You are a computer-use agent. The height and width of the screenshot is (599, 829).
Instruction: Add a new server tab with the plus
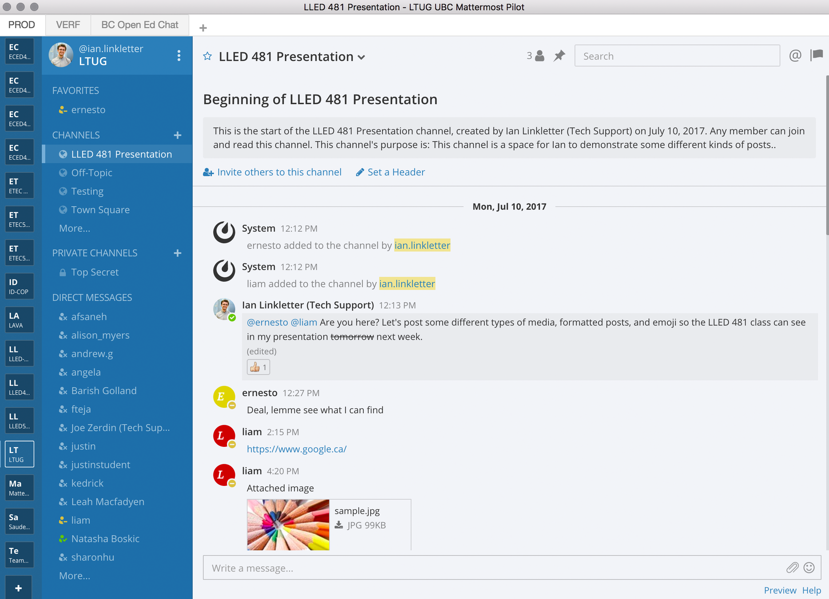203,28
